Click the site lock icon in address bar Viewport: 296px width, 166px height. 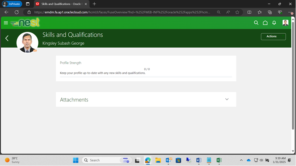point(29,12)
